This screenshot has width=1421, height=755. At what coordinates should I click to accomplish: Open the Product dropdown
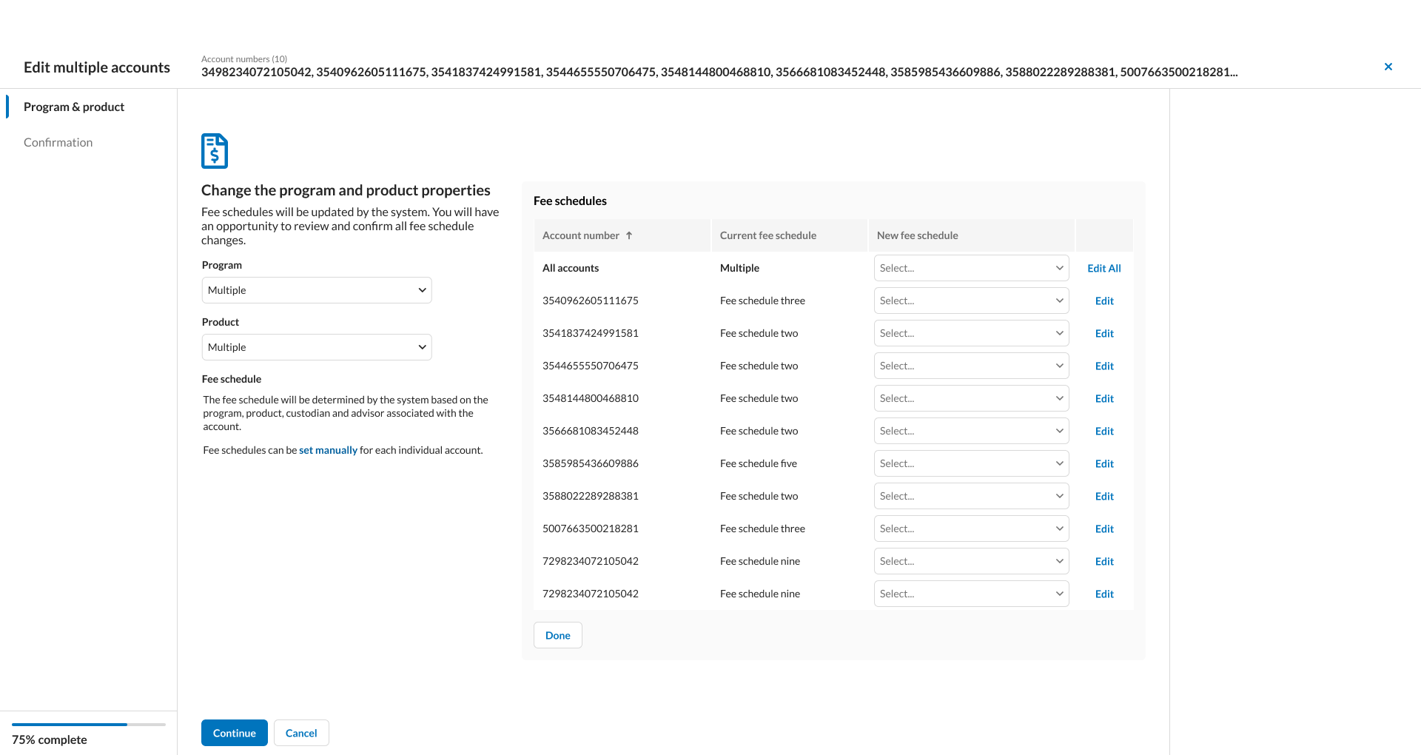[x=316, y=347]
